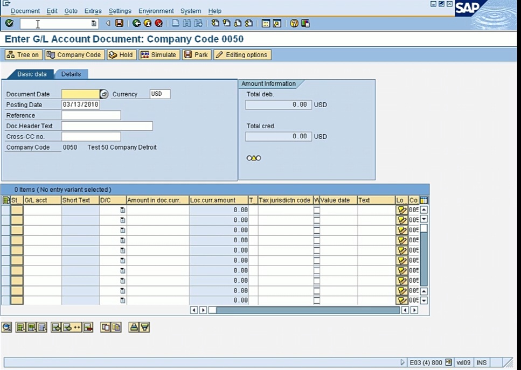Click the Simulate button
521x370 pixels.
(x=159, y=55)
